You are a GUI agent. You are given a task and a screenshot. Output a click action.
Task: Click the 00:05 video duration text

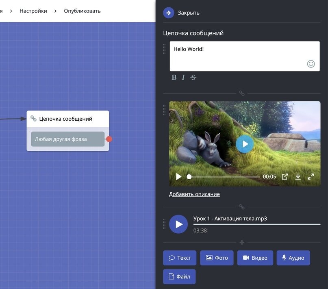pos(269,177)
